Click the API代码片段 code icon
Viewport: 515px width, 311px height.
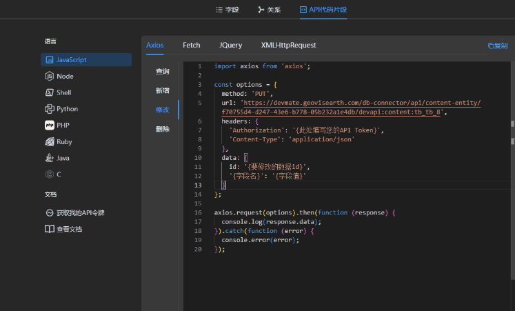click(303, 10)
